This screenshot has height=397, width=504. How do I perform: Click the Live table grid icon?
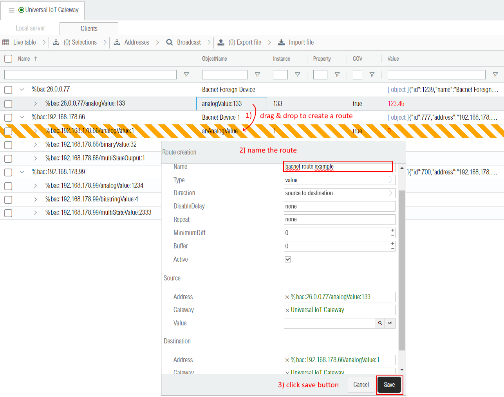[x=6, y=42]
